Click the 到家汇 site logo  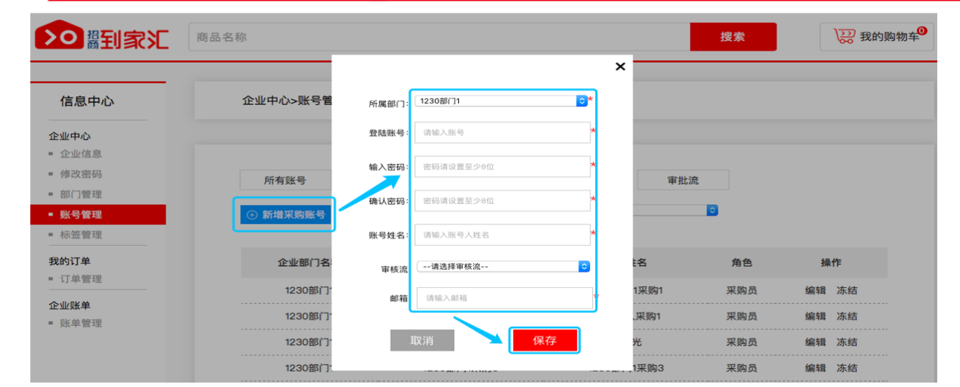pos(101,37)
